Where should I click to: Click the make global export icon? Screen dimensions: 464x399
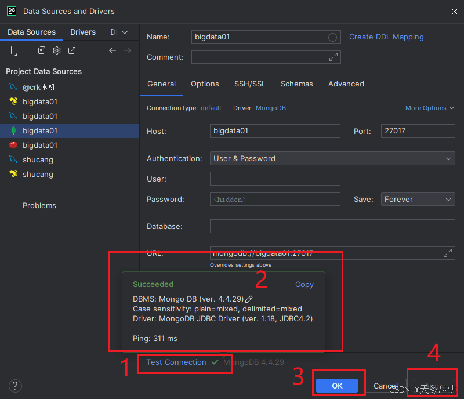click(72, 50)
